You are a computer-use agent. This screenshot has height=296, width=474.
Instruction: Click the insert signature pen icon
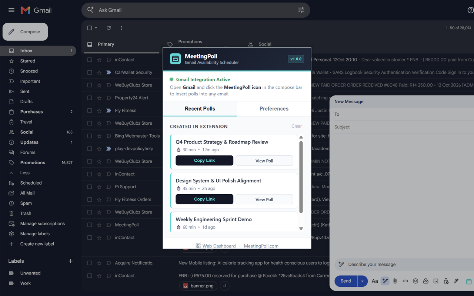pos(456,281)
